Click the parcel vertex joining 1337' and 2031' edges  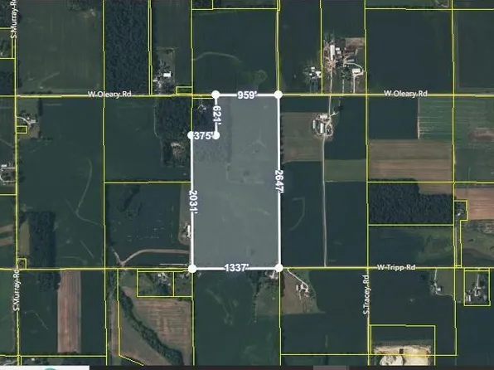(x=192, y=269)
